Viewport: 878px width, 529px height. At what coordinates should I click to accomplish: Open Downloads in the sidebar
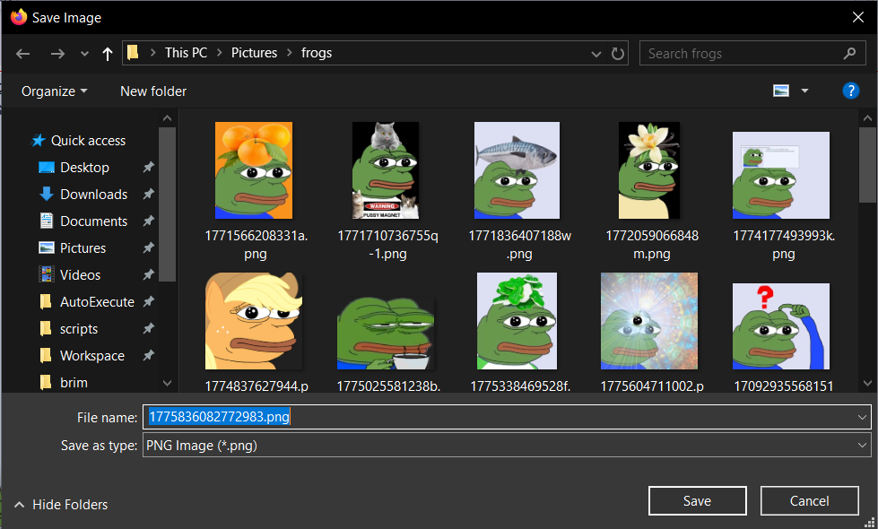click(x=93, y=195)
